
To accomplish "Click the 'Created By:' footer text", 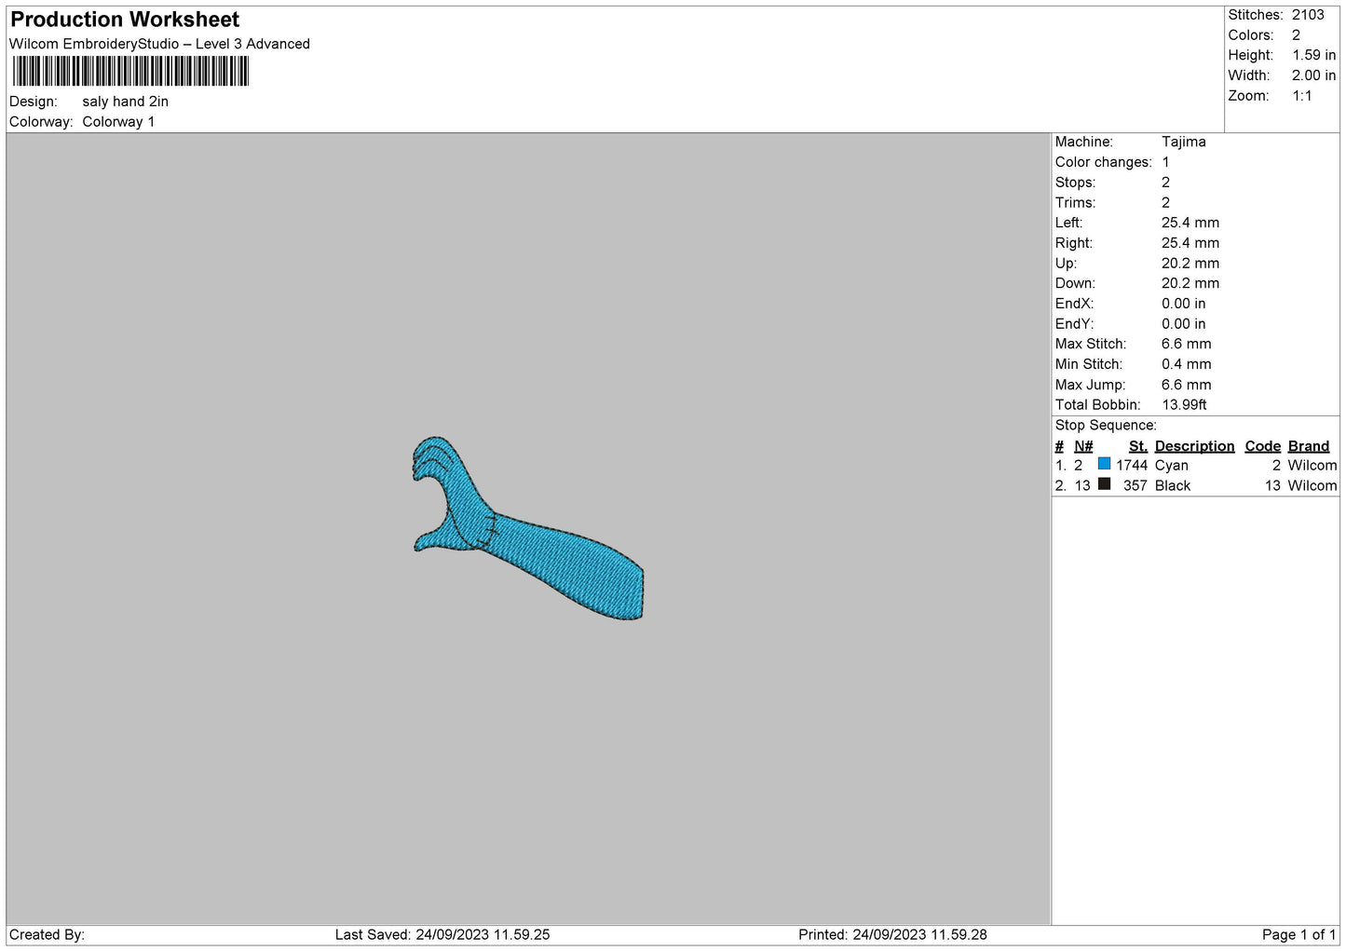I will pyautogui.click(x=47, y=935).
